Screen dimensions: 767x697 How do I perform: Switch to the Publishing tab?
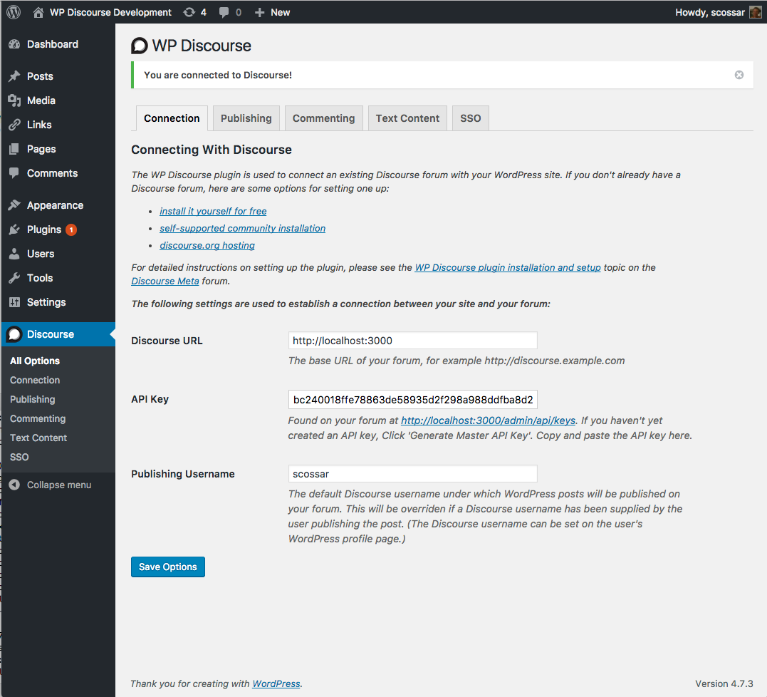click(x=246, y=118)
